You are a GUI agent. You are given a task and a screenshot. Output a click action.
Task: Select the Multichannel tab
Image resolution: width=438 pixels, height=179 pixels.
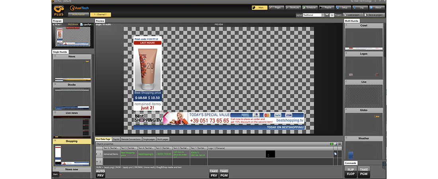(x=78, y=15)
